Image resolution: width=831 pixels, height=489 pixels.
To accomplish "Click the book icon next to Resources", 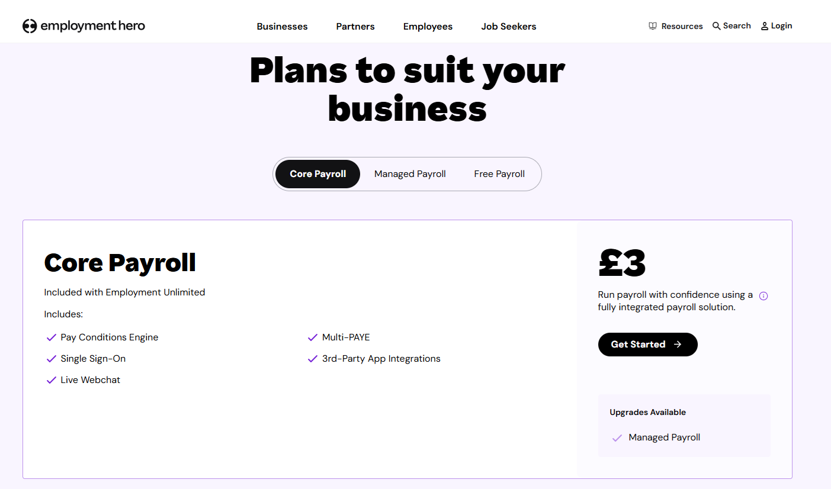I will [x=652, y=25].
